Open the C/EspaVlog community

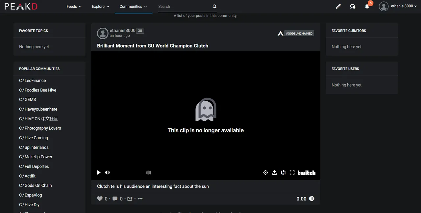(31, 195)
